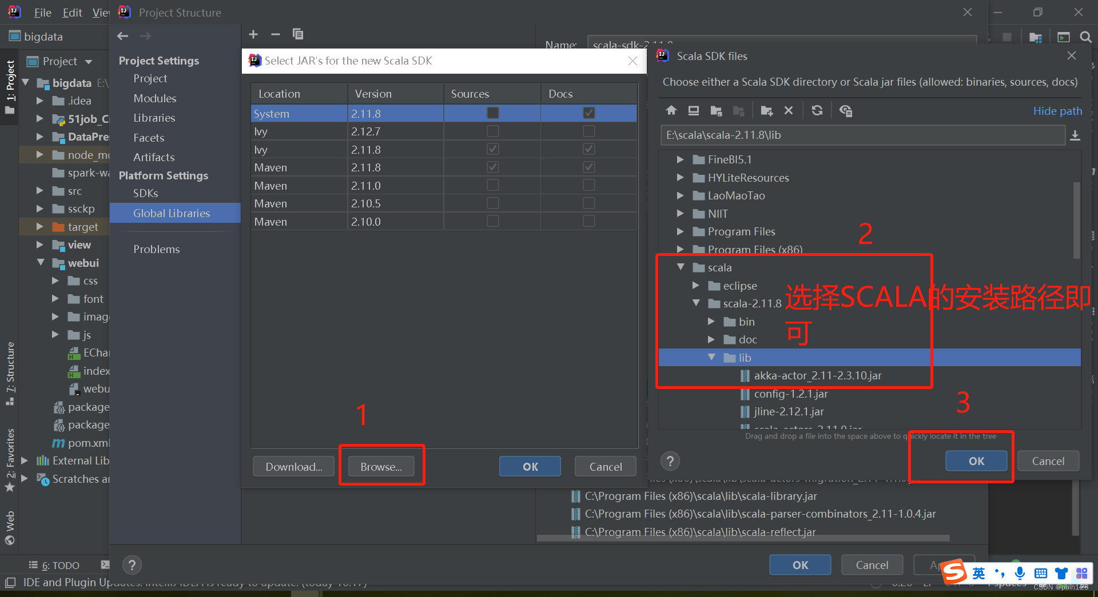Open Search Everywhere magnifier in IntelliJ
The height and width of the screenshot is (597, 1098).
tap(1085, 37)
